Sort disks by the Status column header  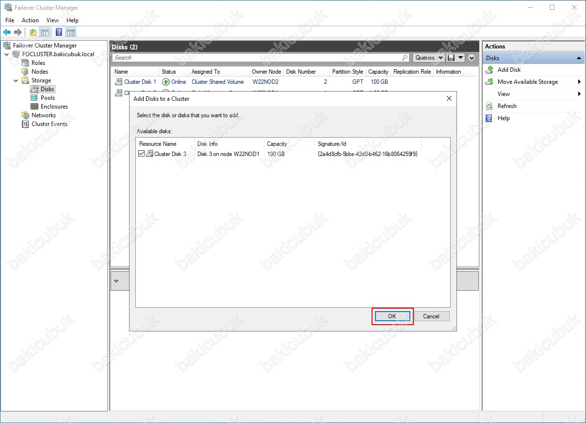coord(174,72)
